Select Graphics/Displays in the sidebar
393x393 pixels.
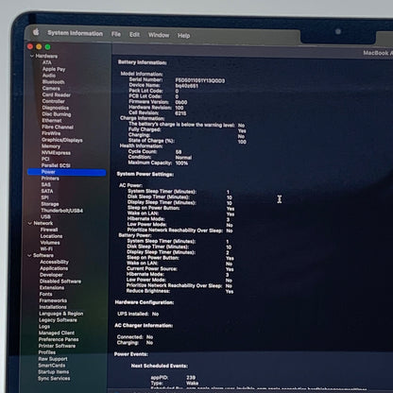click(62, 140)
